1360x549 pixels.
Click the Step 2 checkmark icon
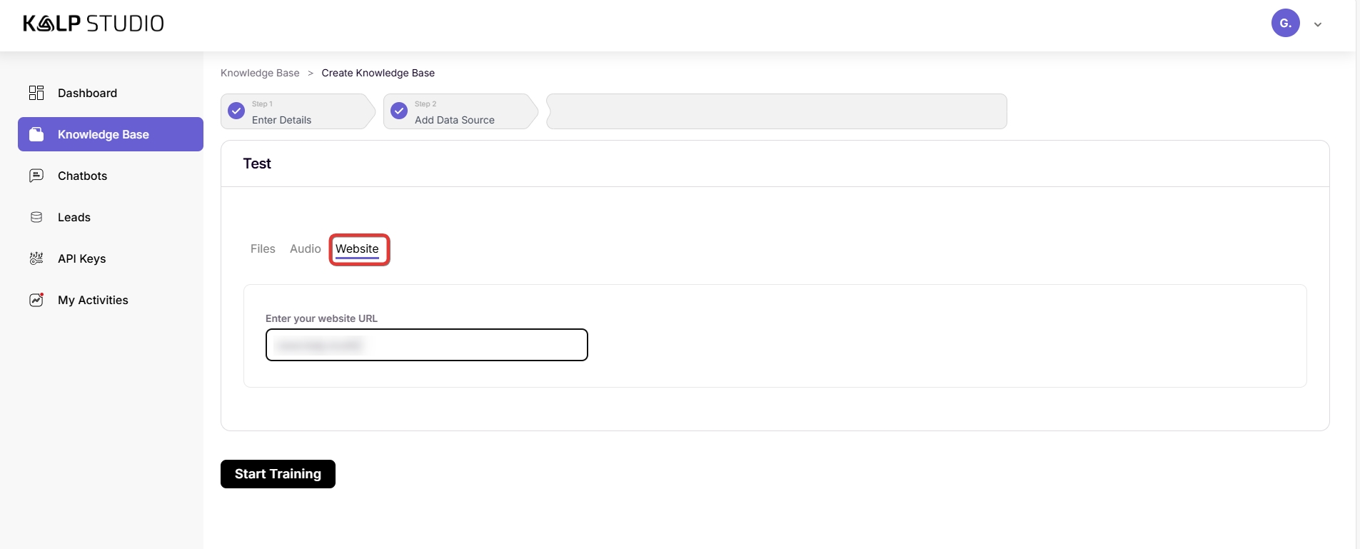399,111
